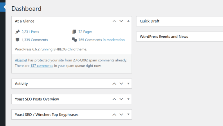The height and width of the screenshot is (126, 223).
Task: Move Yoast SEO Posts Overview down
Action: pos(121,99)
